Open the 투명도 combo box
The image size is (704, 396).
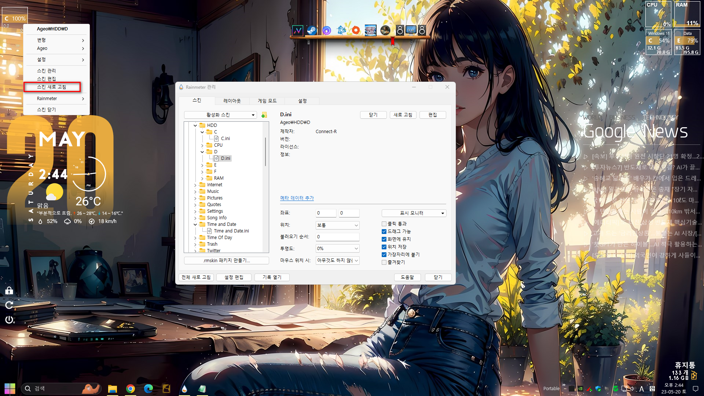coord(337,249)
